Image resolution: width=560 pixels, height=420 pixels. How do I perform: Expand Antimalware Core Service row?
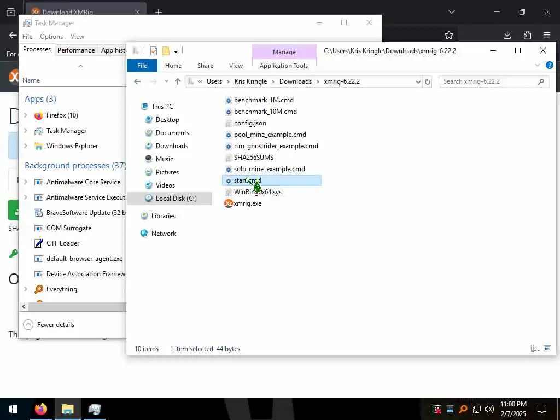coord(25,182)
